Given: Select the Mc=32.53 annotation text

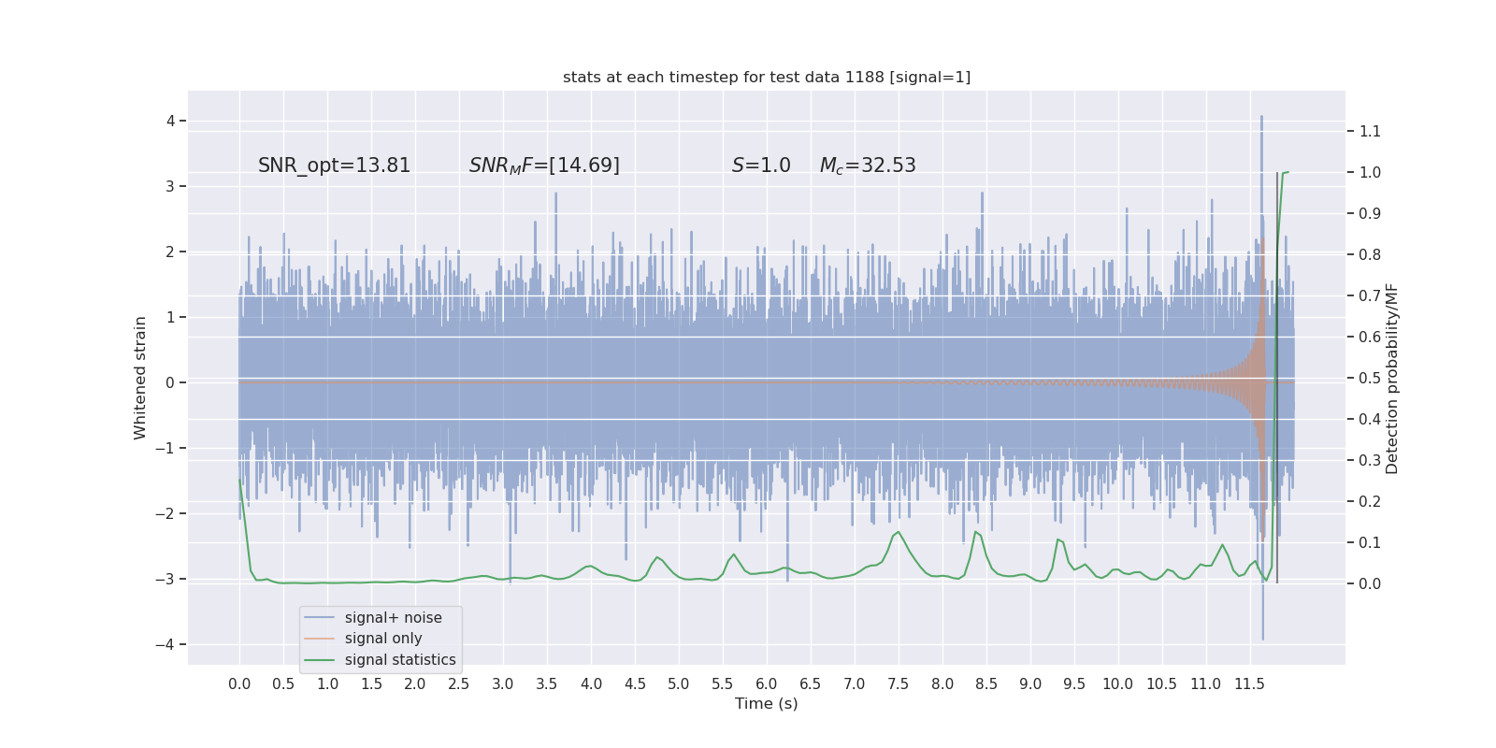Looking at the screenshot, I should [868, 165].
